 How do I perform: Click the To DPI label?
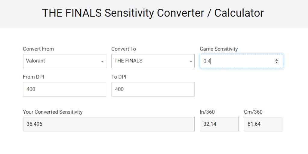click(119, 77)
